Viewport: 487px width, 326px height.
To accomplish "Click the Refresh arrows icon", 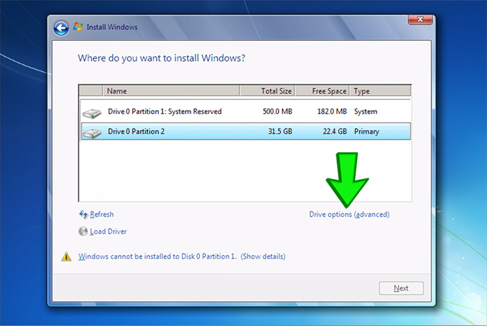I will pos(83,214).
